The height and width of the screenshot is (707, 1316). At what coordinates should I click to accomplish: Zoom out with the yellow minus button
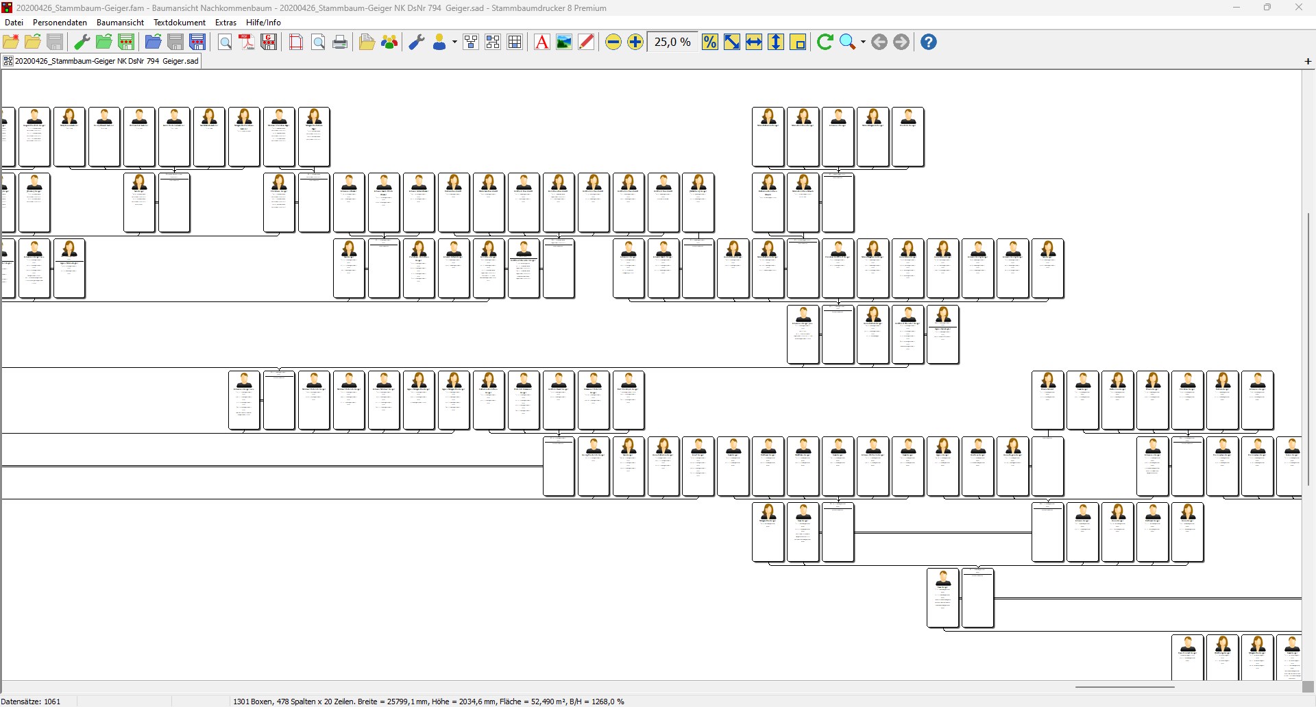click(x=613, y=42)
